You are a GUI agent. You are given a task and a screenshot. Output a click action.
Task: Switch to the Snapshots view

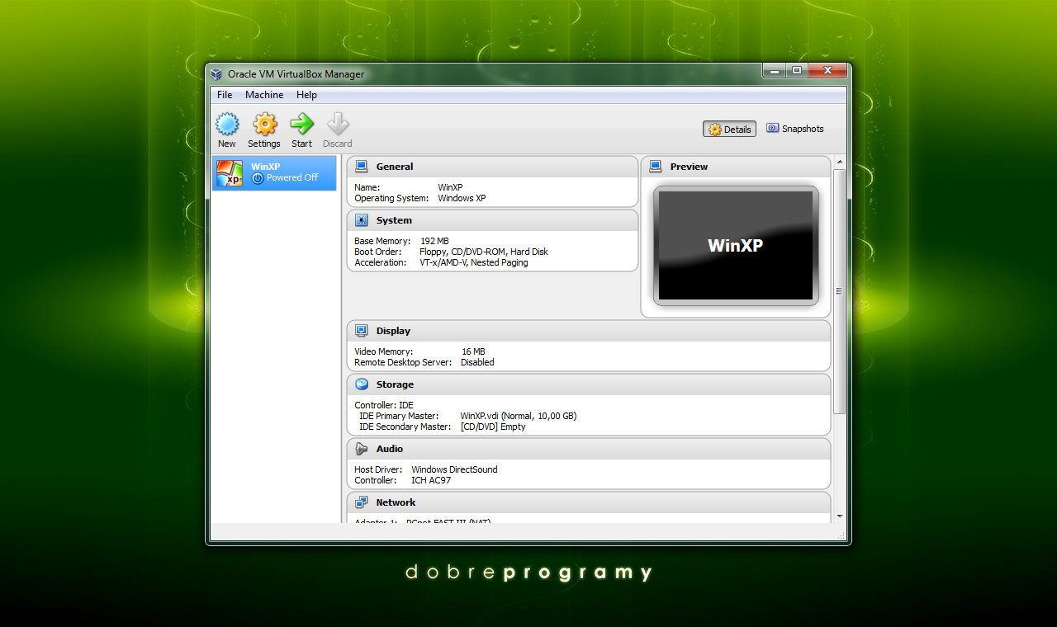[794, 129]
